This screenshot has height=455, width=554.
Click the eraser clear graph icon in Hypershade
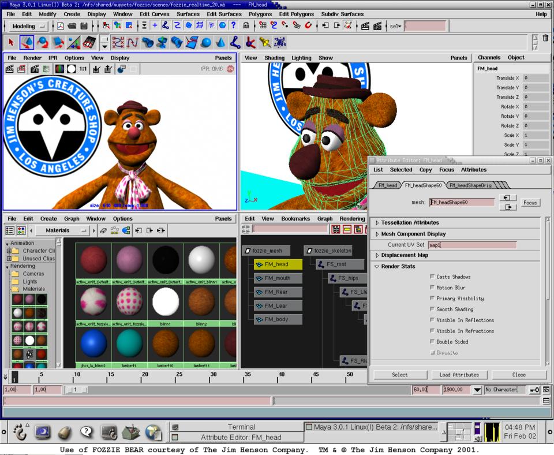103,230
